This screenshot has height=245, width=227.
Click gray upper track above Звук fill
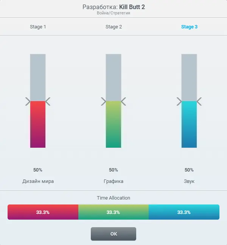point(189,77)
